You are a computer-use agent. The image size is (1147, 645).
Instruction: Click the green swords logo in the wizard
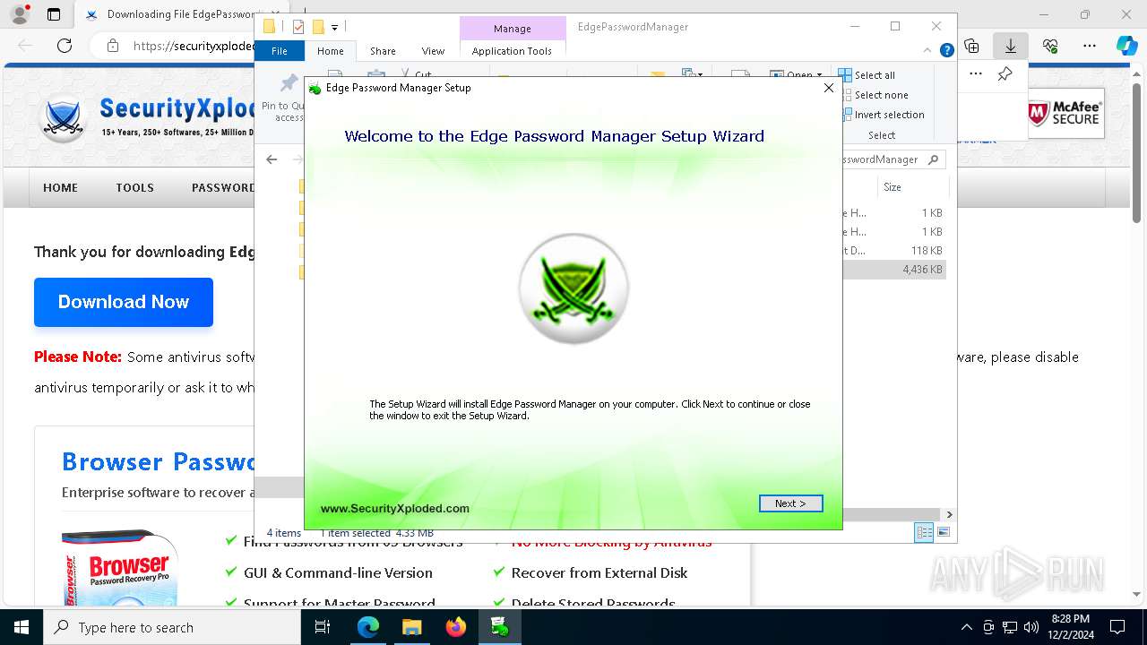pos(573,288)
